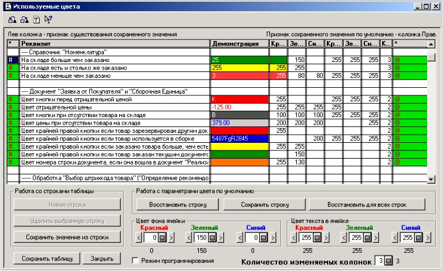Open calculator in background Красный field
This screenshot has width=443, height=271.
click(162, 238)
